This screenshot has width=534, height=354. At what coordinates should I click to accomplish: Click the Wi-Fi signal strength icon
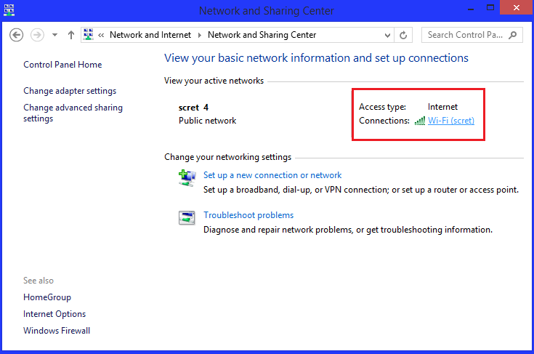point(420,121)
